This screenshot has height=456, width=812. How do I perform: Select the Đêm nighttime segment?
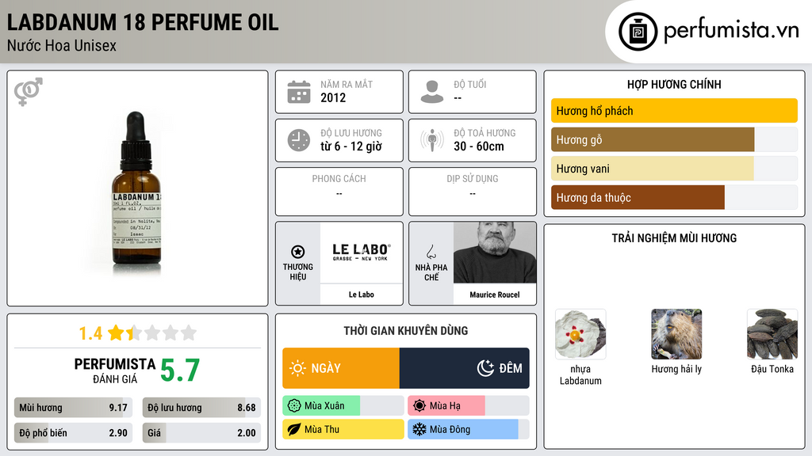coord(465,368)
